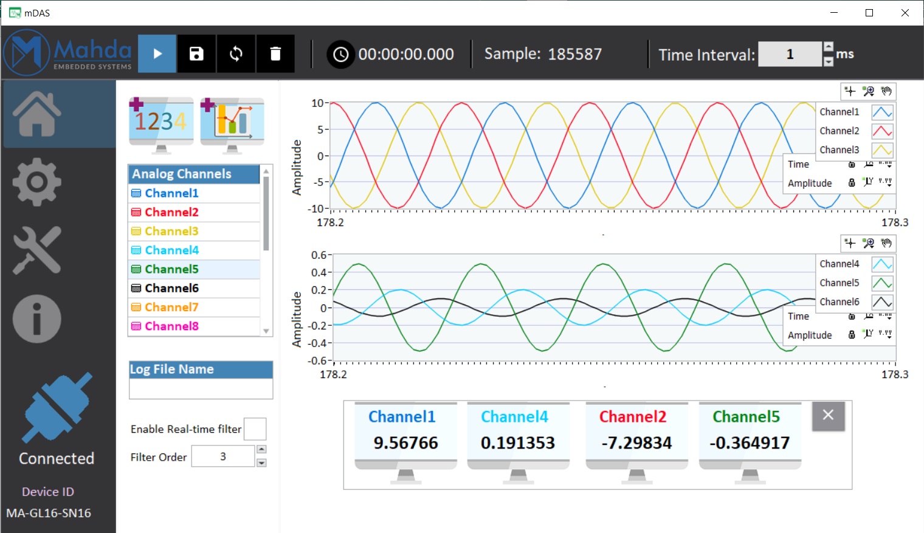Screen dimensions: 924x533
Task: Select Channel2 in Analog Channels list
Action: click(x=195, y=212)
